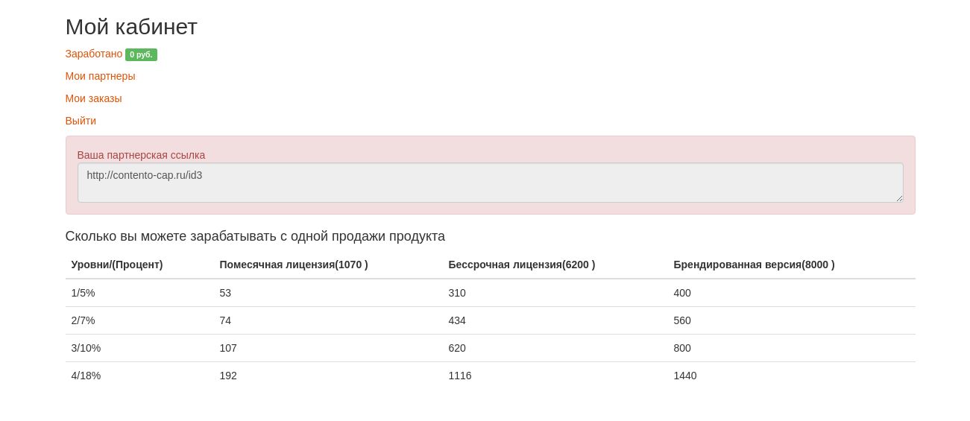Click the Брендированная версия(8000) column header
Viewport: 970px width, 421px height.
tap(754, 265)
